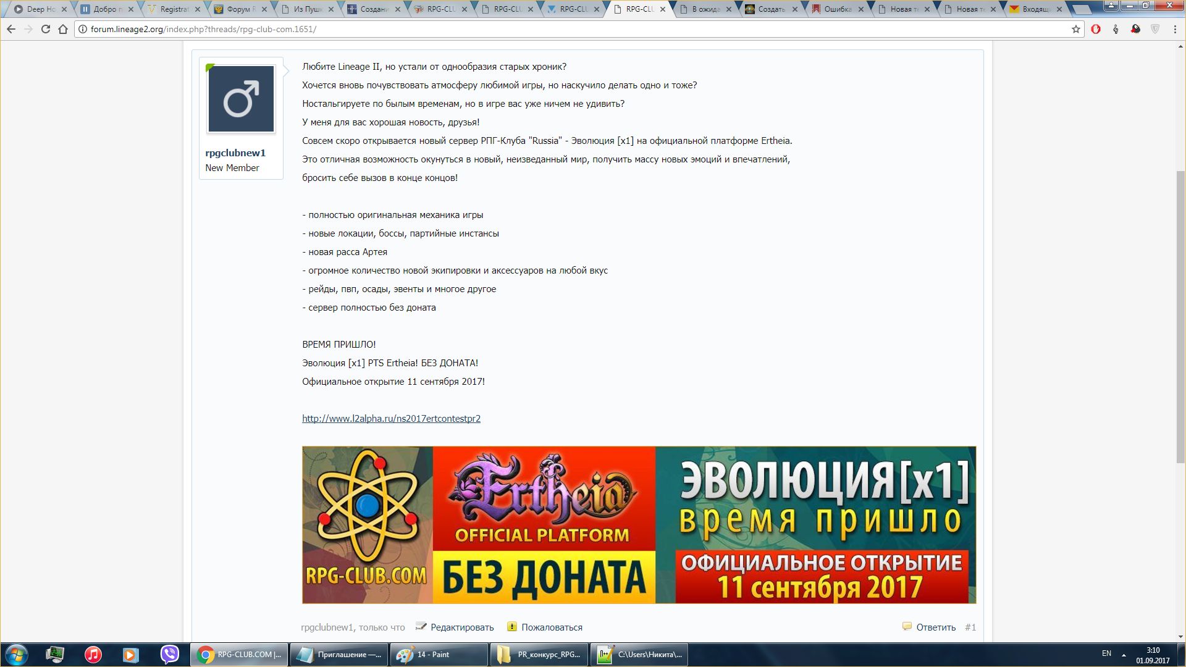Switch to Chrome RPG-CLUB.COM taskbar window

[239, 655]
